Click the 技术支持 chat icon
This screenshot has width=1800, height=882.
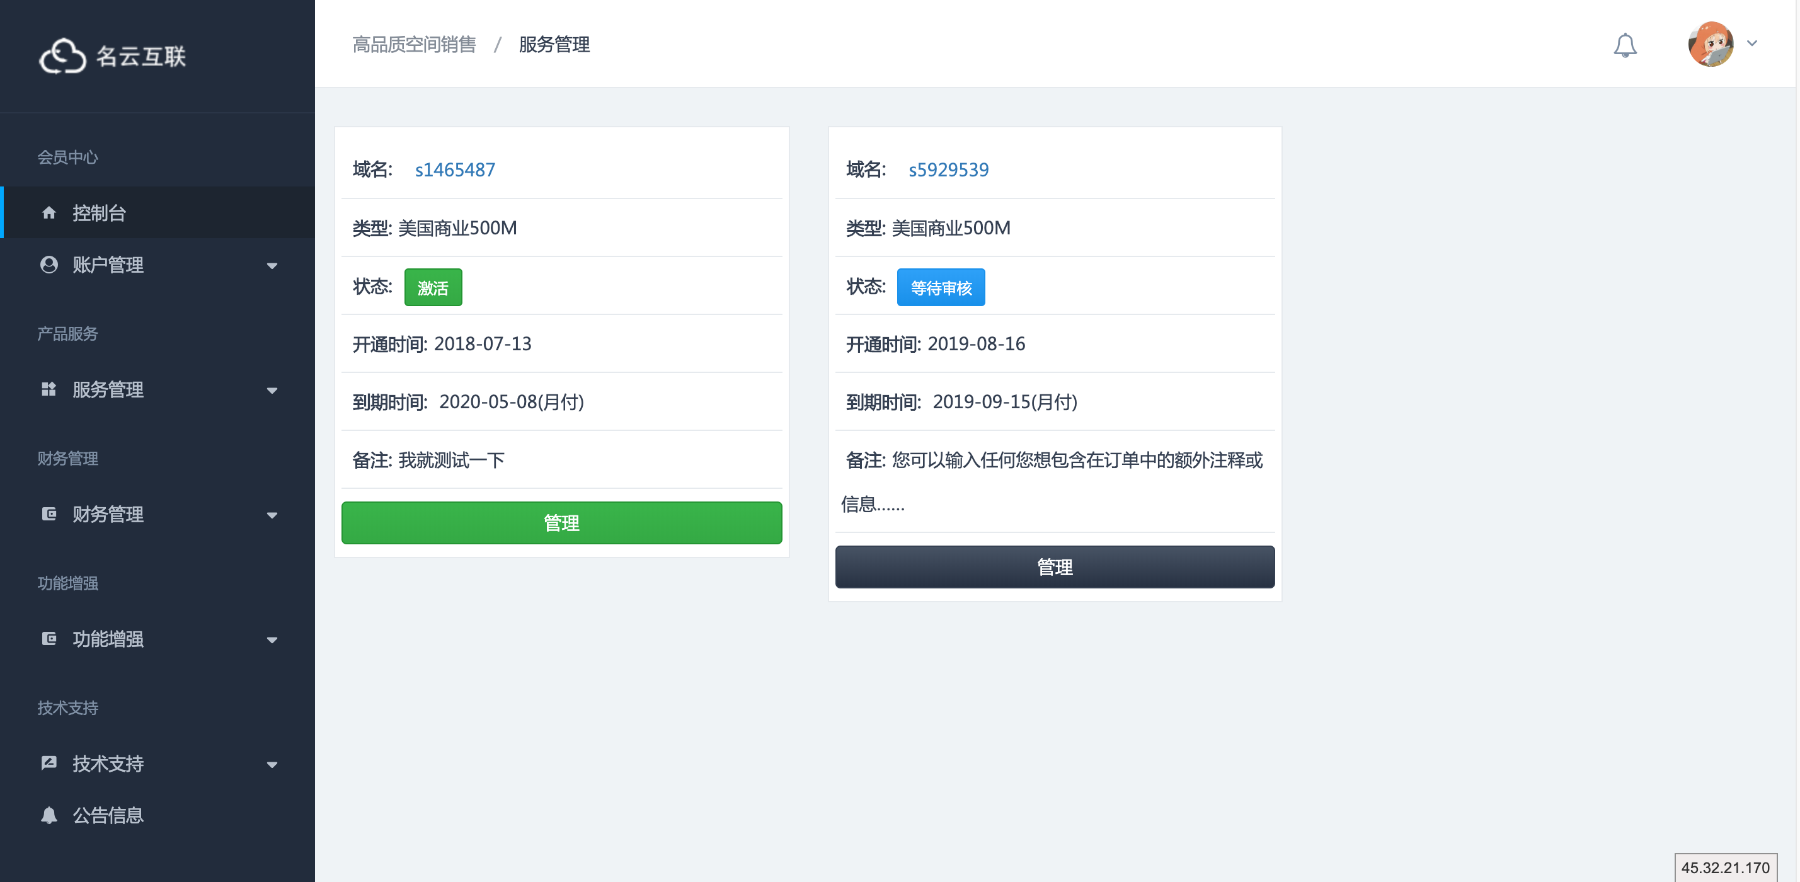[49, 763]
